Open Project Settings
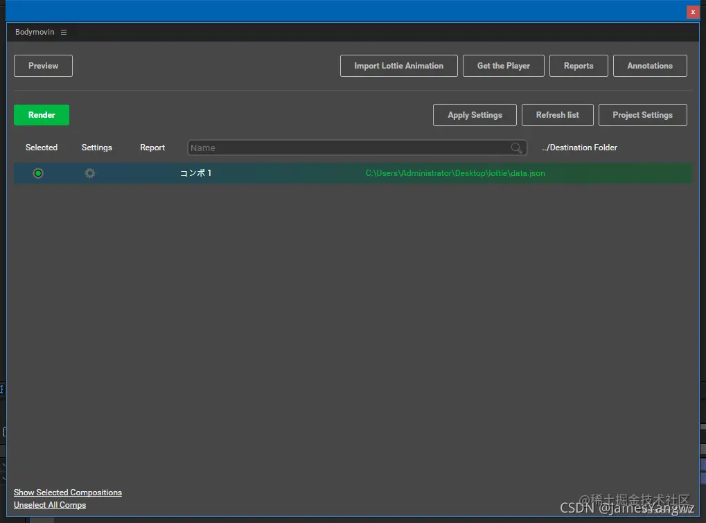The height and width of the screenshot is (523, 706). coord(642,115)
